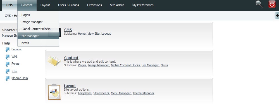Open the Layout top menu

click(x=45, y=5)
